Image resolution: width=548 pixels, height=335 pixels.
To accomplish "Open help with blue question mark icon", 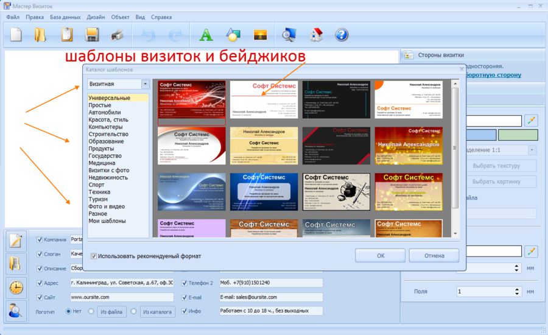I will 342,35.
